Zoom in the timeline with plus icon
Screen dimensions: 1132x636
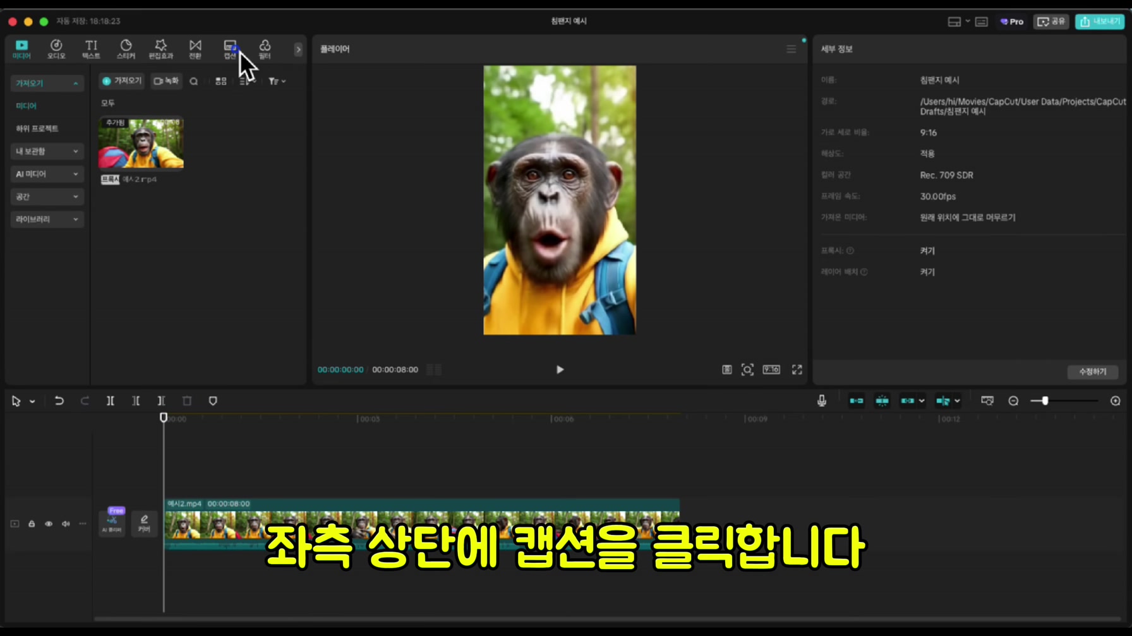tap(1116, 401)
